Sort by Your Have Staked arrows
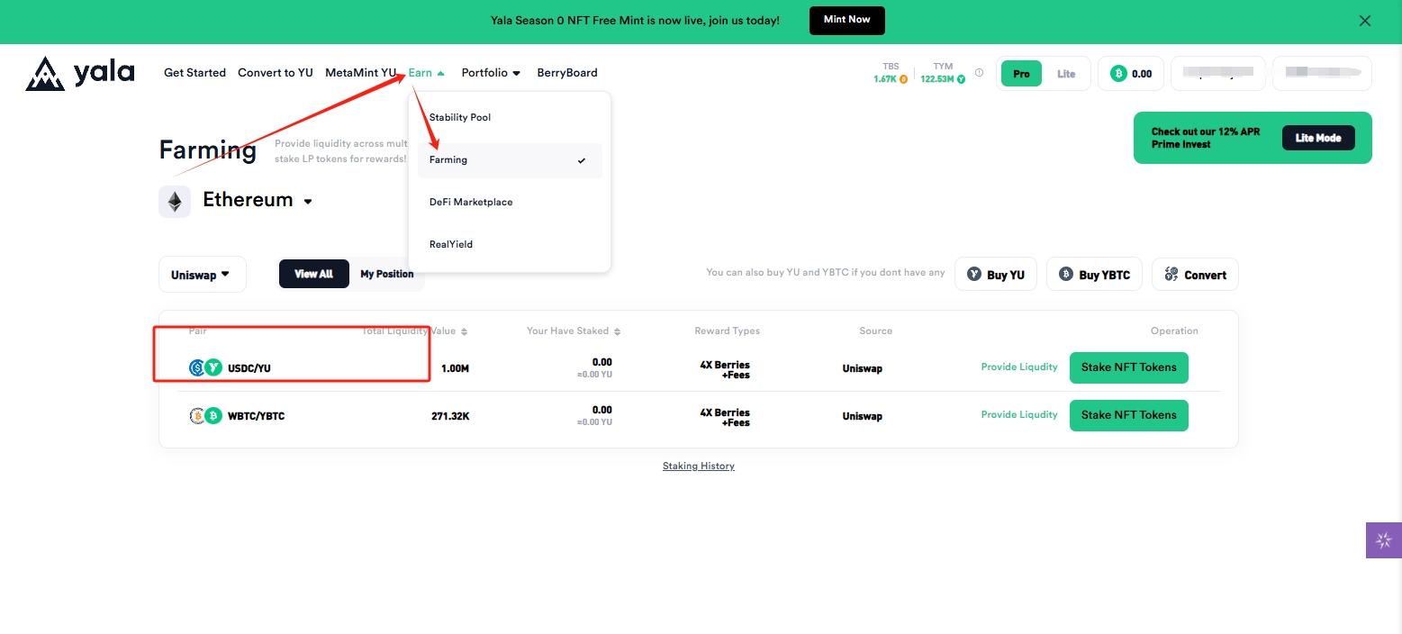The image size is (1402, 634). click(x=617, y=332)
